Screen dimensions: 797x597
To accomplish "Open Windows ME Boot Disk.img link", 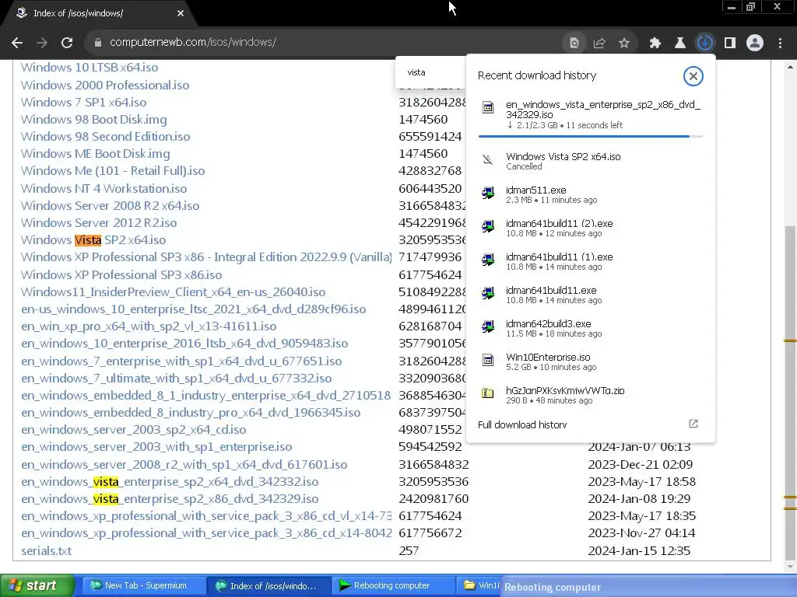I will [95, 154].
